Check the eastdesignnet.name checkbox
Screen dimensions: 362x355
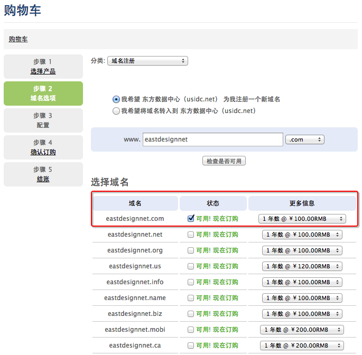click(191, 298)
